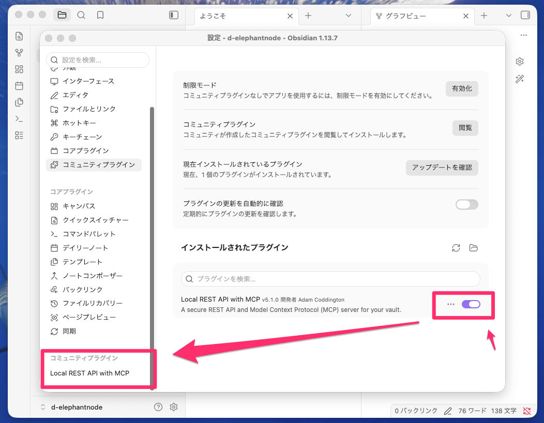Enable automatic plugin update checking toggle
The height and width of the screenshot is (423, 544).
[x=466, y=205]
